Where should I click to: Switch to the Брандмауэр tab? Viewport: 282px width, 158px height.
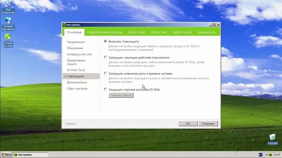click(x=206, y=32)
